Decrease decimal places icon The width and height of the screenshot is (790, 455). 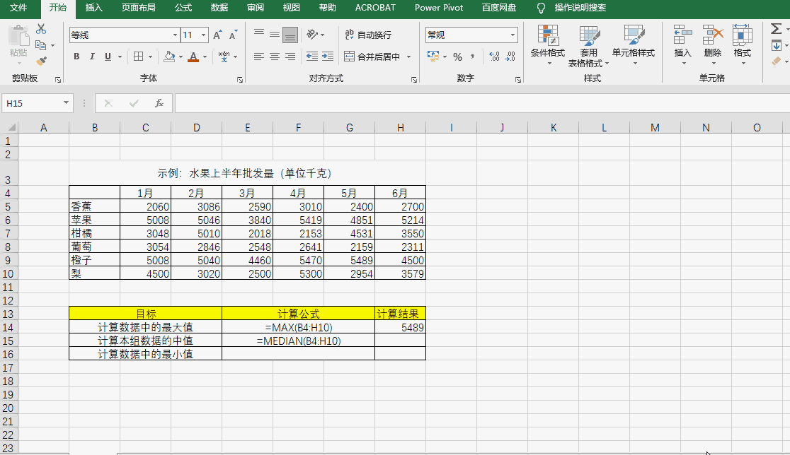(x=510, y=57)
